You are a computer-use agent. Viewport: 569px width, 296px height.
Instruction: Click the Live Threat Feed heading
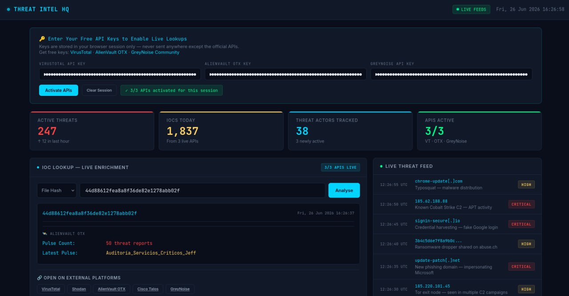click(409, 166)
